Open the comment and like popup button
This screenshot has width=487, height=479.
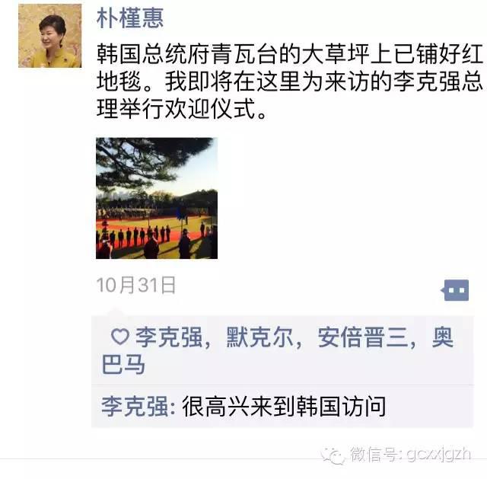coord(455,290)
